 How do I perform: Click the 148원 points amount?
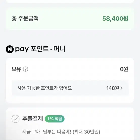pyautogui.click(x=113, y=88)
